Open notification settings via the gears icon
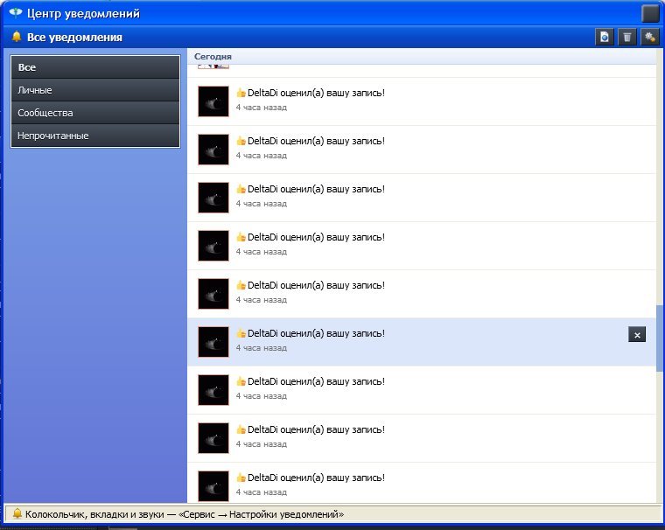 coord(650,38)
